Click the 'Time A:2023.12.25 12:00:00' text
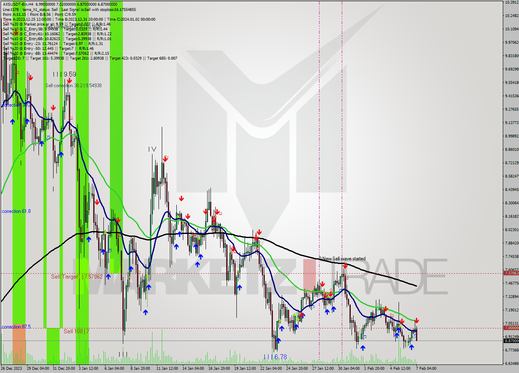 click(x=27, y=19)
